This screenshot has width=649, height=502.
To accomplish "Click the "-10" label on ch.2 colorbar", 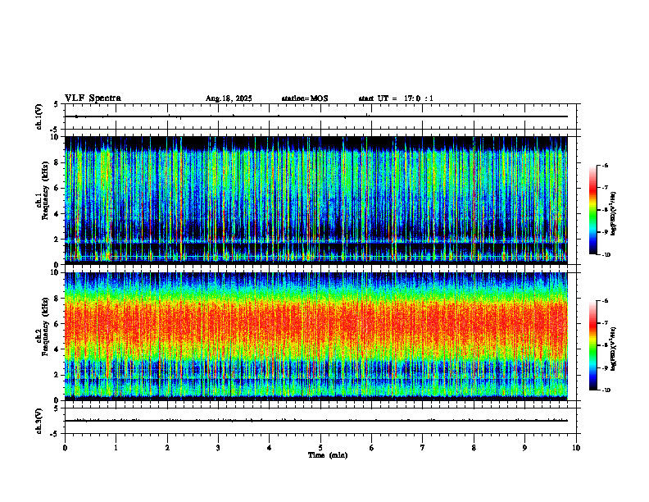I will (x=606, y=390).
